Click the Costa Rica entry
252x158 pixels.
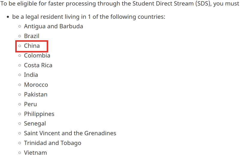coord(38,65)
